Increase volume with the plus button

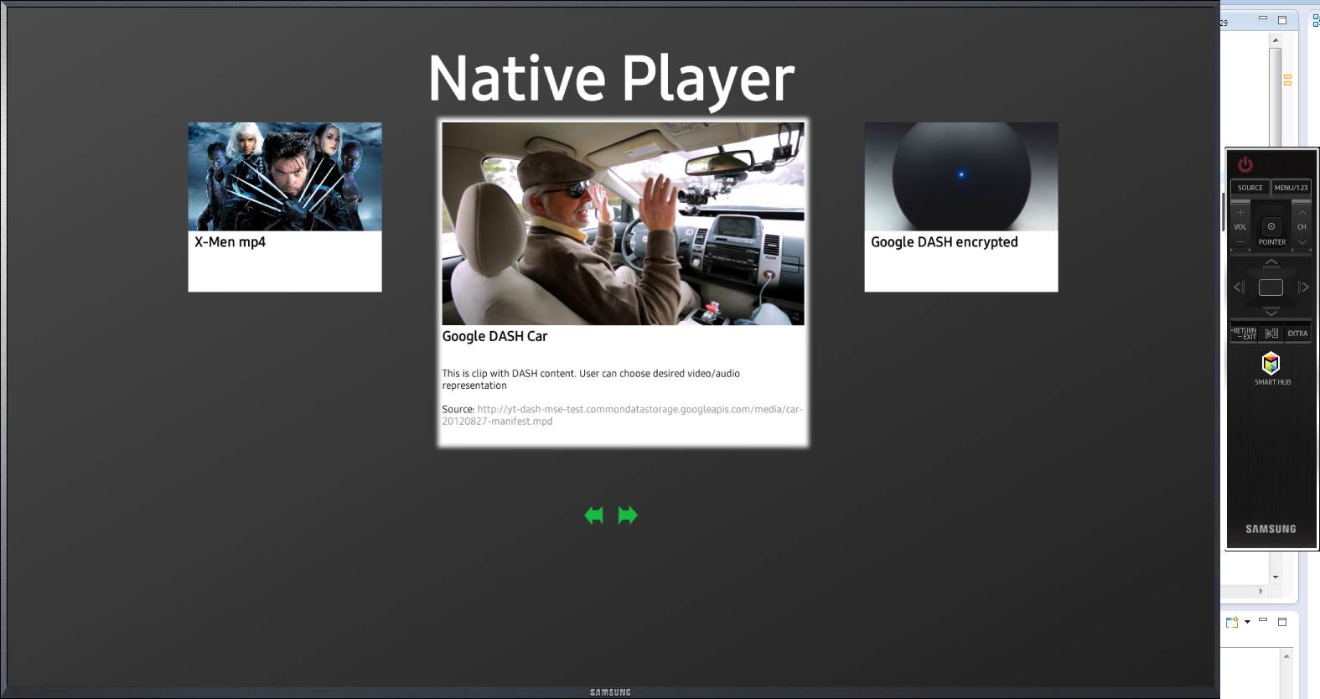(x=1240, y=213)
